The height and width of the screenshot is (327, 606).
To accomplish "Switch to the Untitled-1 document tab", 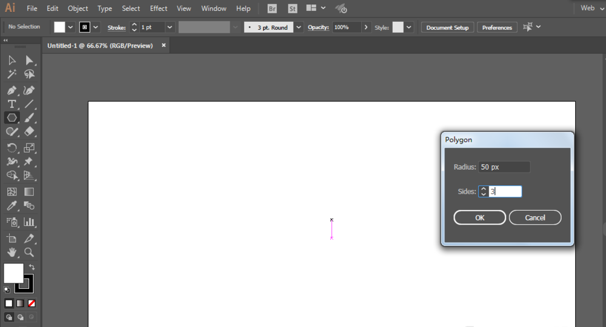I will click(x=100, y=45).
